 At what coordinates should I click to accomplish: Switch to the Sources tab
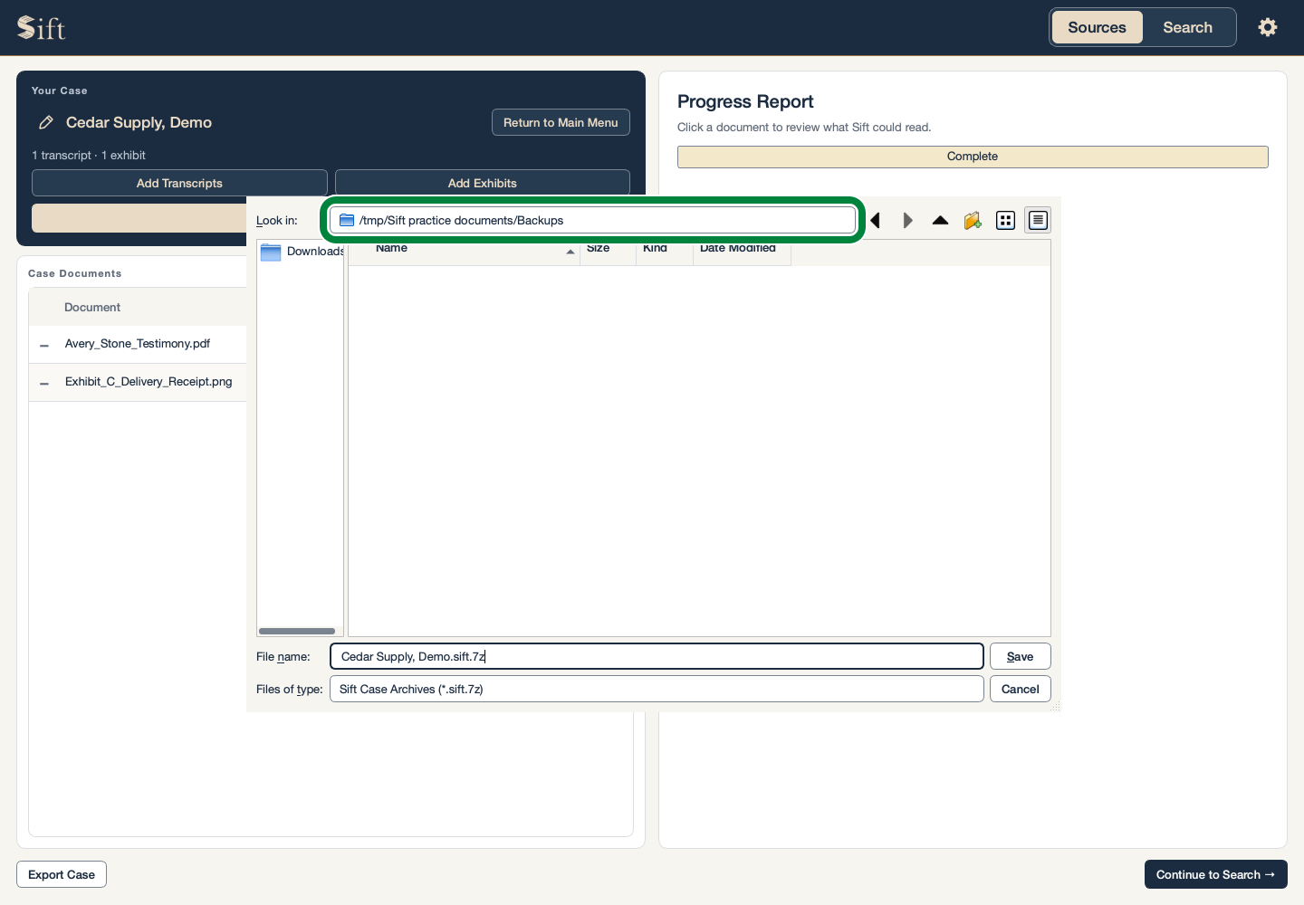(1097, 27)
